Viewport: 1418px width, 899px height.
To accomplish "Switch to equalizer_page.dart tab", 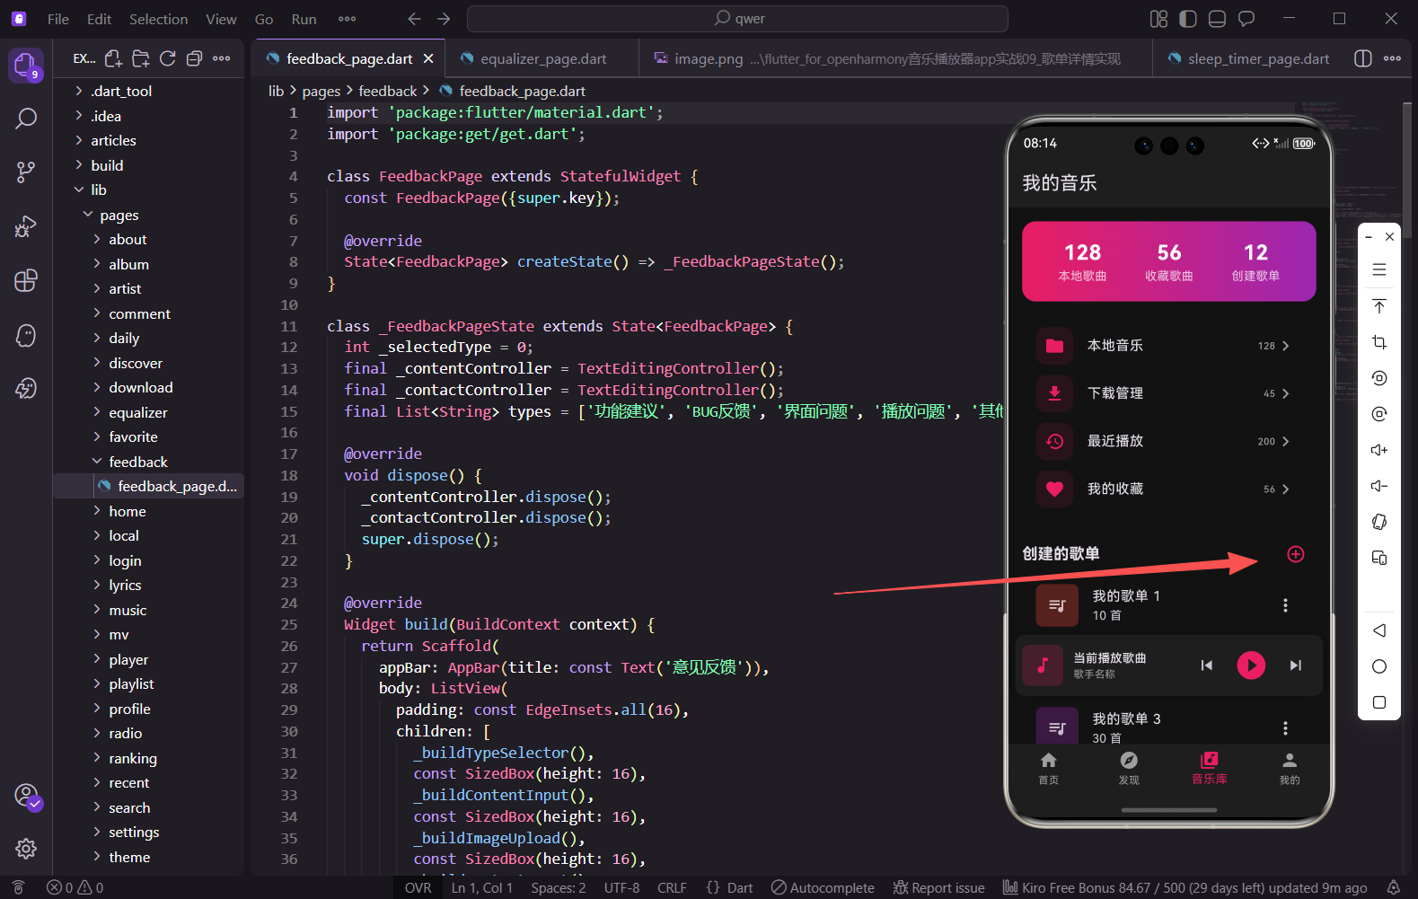I will pos(542,58).
